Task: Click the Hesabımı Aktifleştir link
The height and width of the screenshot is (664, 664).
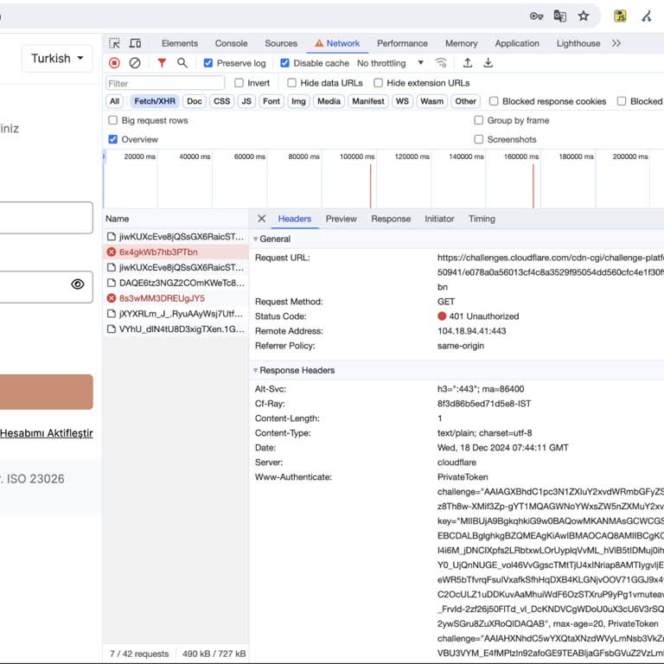Action: (x=47, y=433)
